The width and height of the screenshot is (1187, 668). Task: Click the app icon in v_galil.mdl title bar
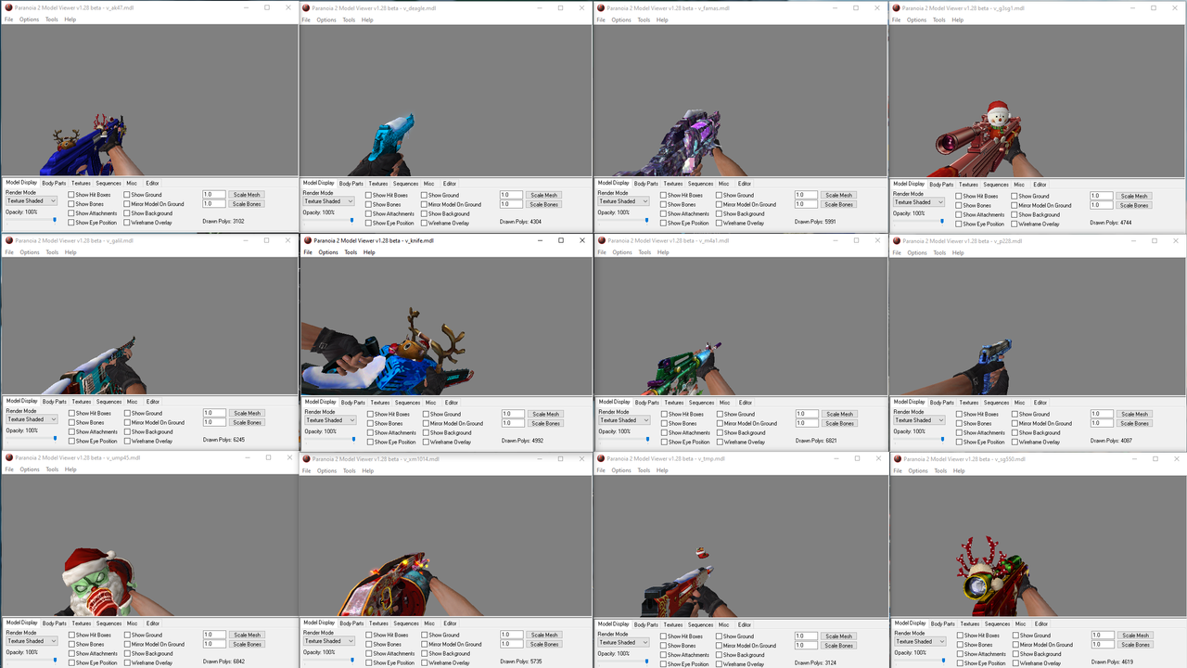pos(9,240)
